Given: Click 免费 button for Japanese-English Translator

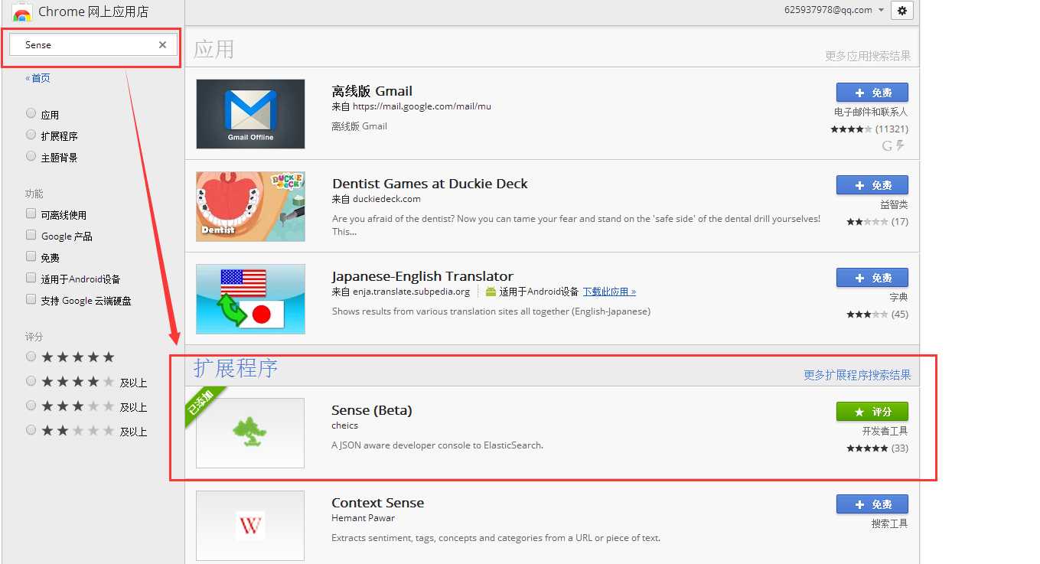Looking at the screenshot, I should click(872, 278).
